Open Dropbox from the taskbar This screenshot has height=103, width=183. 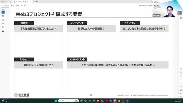(111, 101)
